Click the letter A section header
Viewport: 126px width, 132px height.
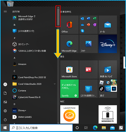14,58
